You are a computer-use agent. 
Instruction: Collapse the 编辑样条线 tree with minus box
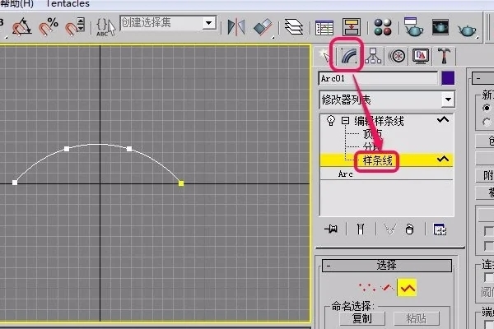pos(345,121)
